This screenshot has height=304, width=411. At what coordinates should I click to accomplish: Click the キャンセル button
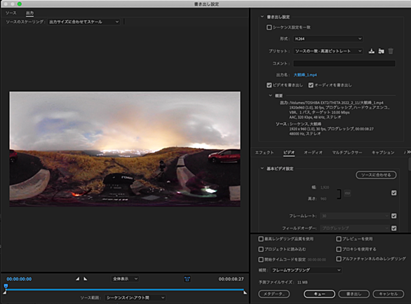(389, 293)
